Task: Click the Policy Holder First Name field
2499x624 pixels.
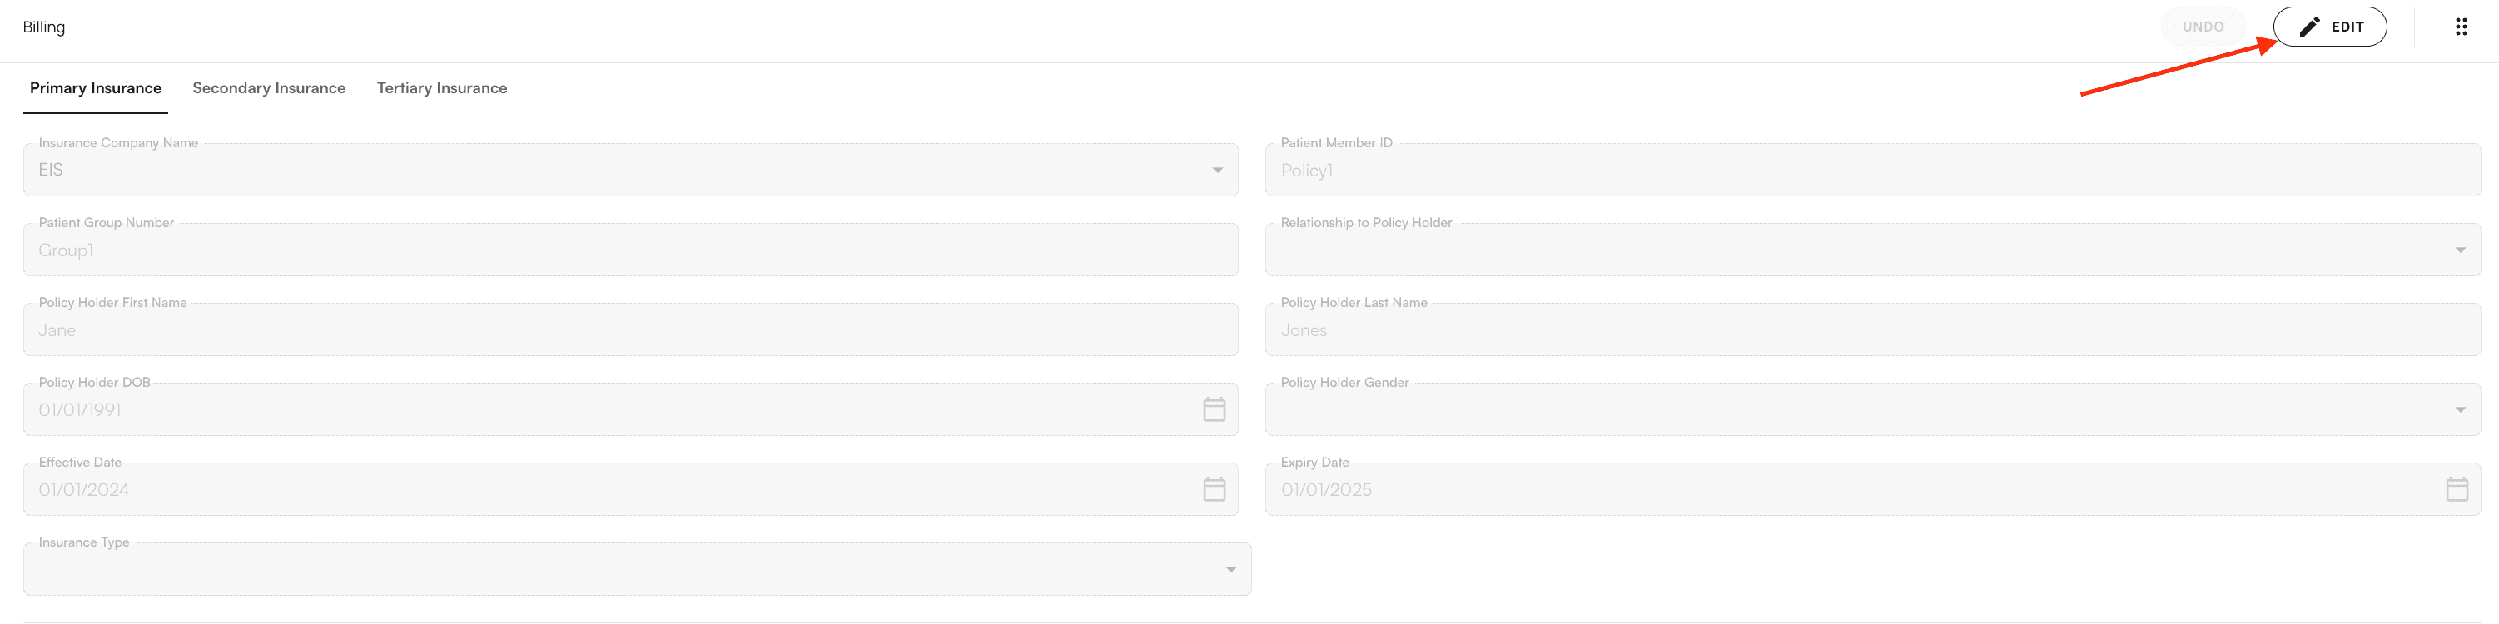Action: click(x=630, y=330)
